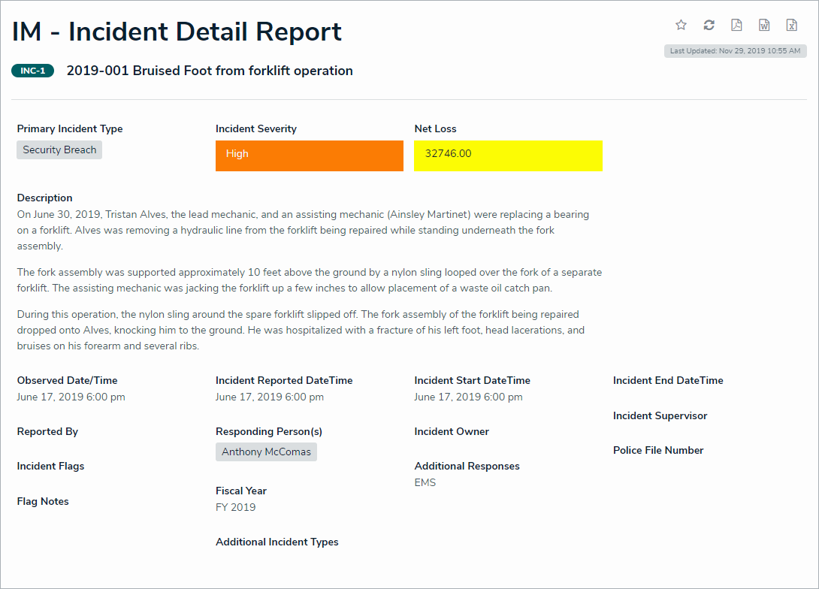819x589 pixels.
Task: Click the yellow Net Loss value box
Action: (507, 156)
